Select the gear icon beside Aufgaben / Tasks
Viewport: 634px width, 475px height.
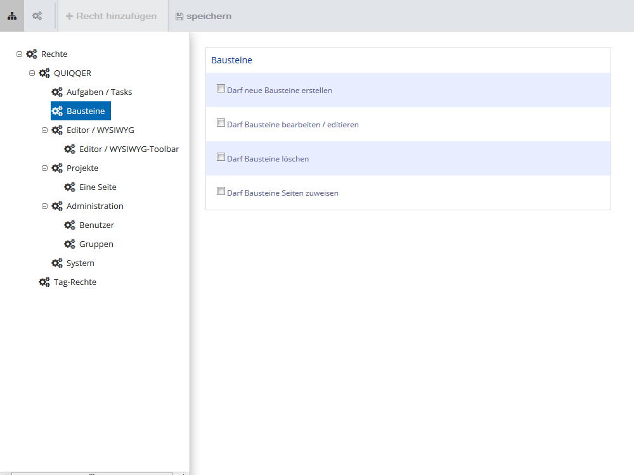pos(57,92)
